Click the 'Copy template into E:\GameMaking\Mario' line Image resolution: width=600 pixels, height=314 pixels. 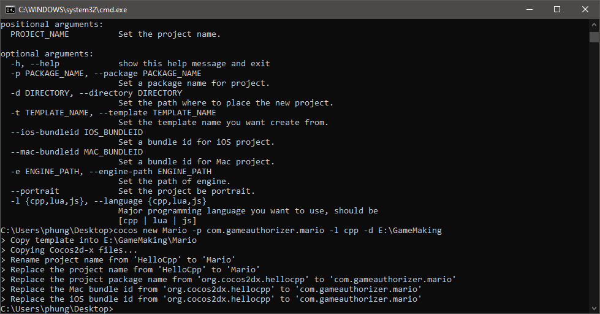(x=99, y=240)
